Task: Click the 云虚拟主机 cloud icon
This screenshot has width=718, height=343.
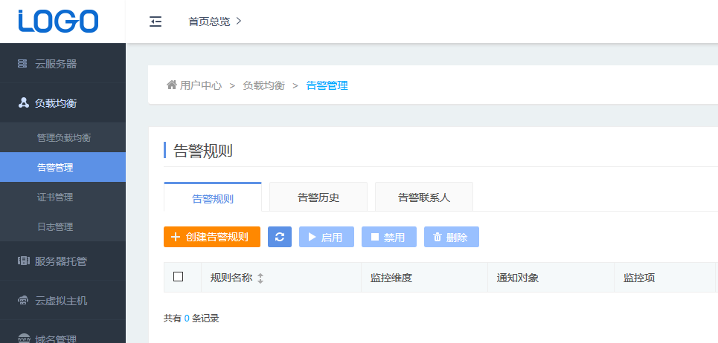Action: [23, 301]
